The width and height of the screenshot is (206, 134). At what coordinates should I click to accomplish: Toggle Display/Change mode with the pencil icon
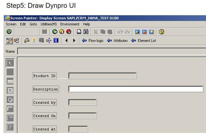[x=9, y=41]
